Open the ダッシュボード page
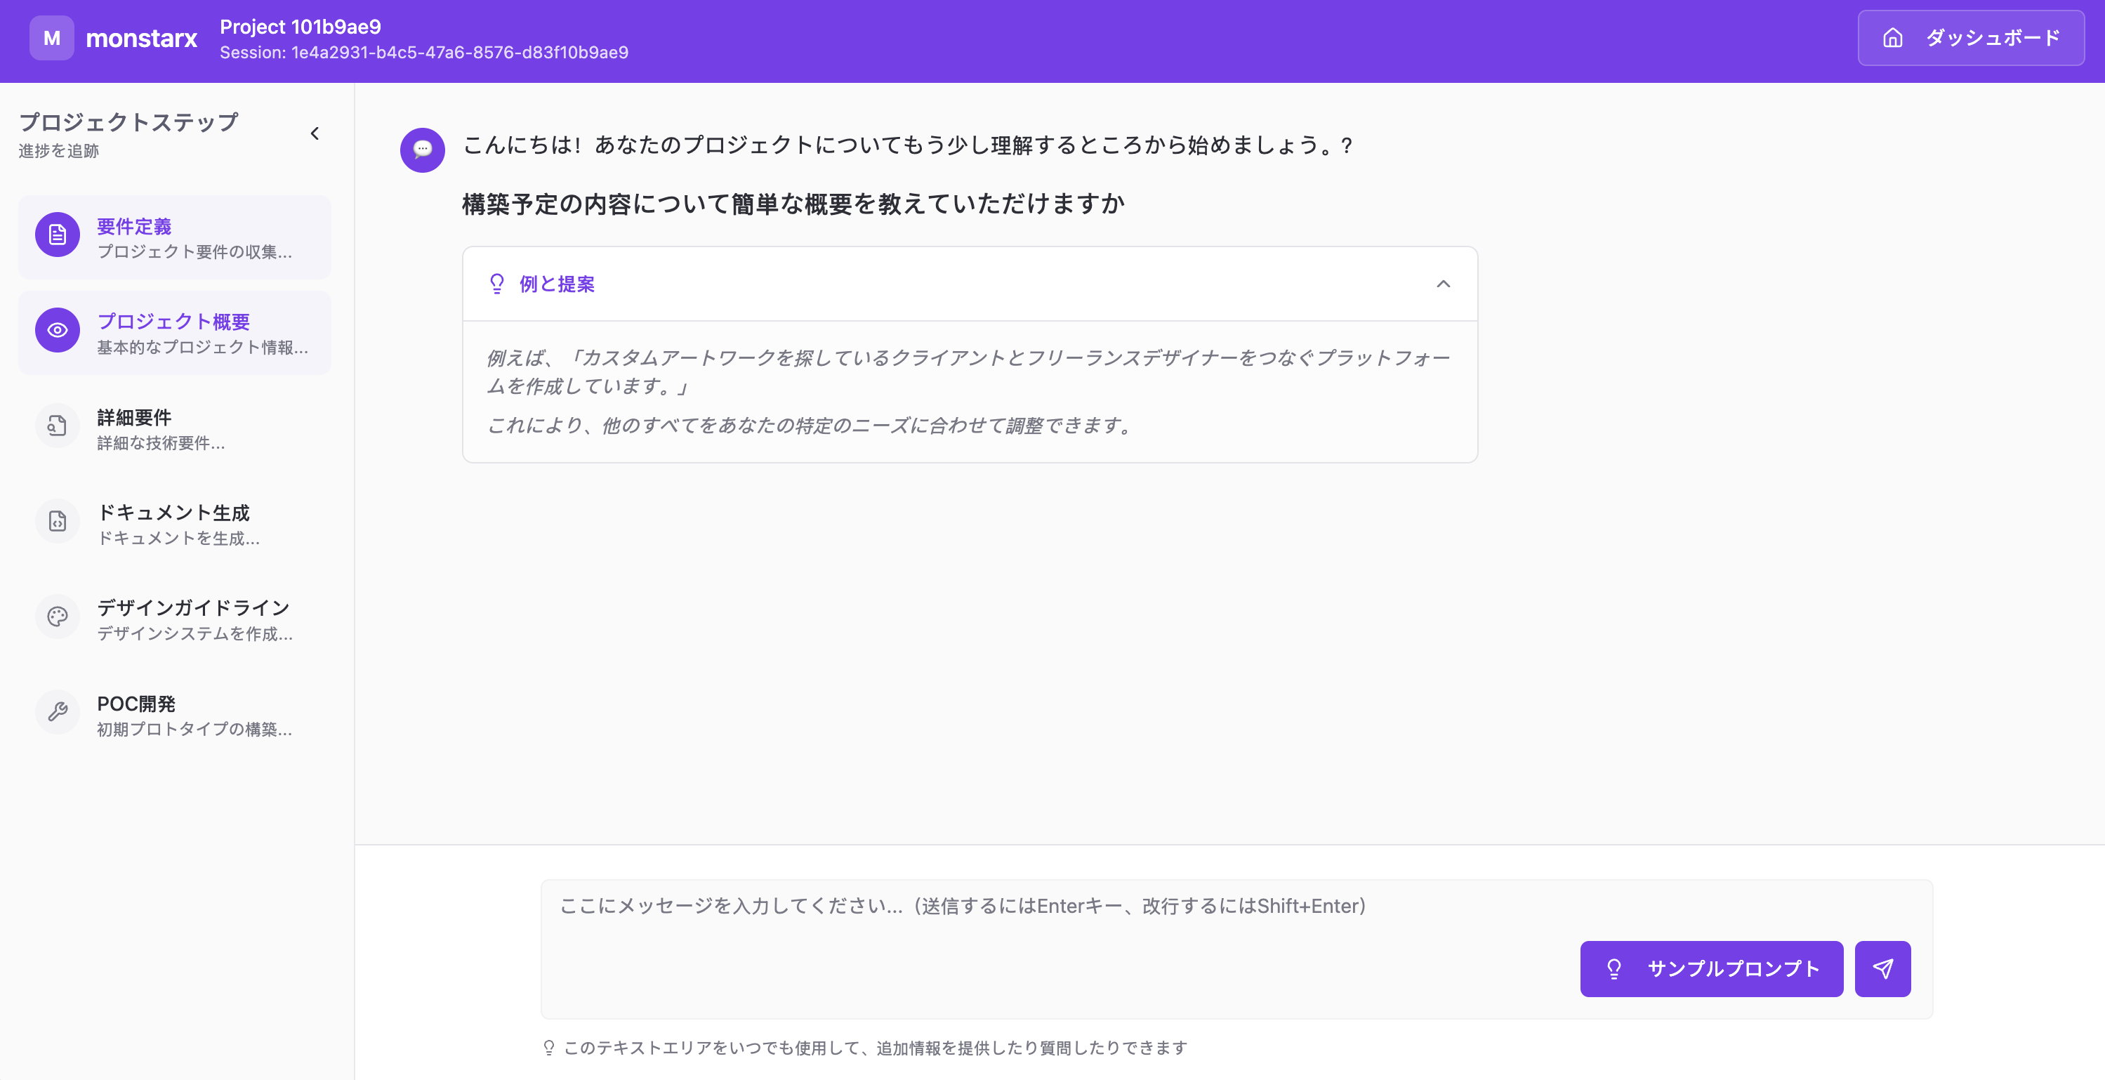 click(x=1970, y=38)
